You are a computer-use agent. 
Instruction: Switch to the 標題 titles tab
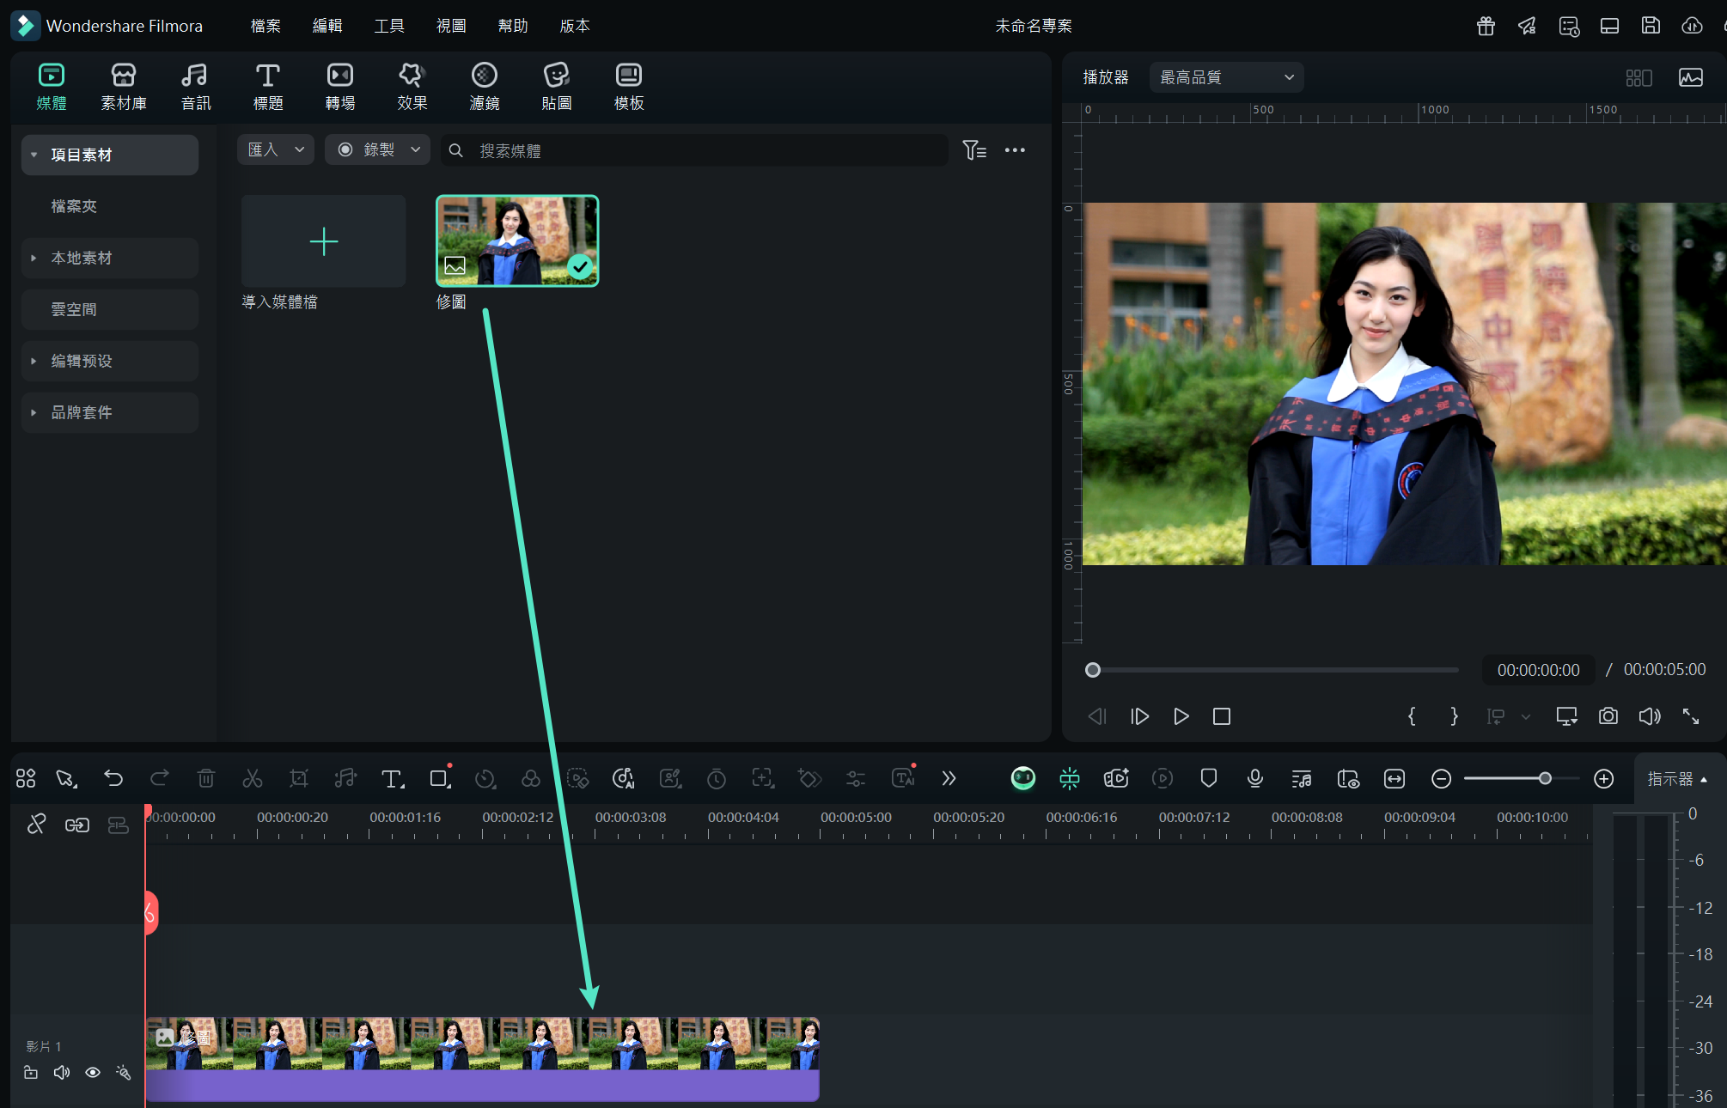coord(268,87)
